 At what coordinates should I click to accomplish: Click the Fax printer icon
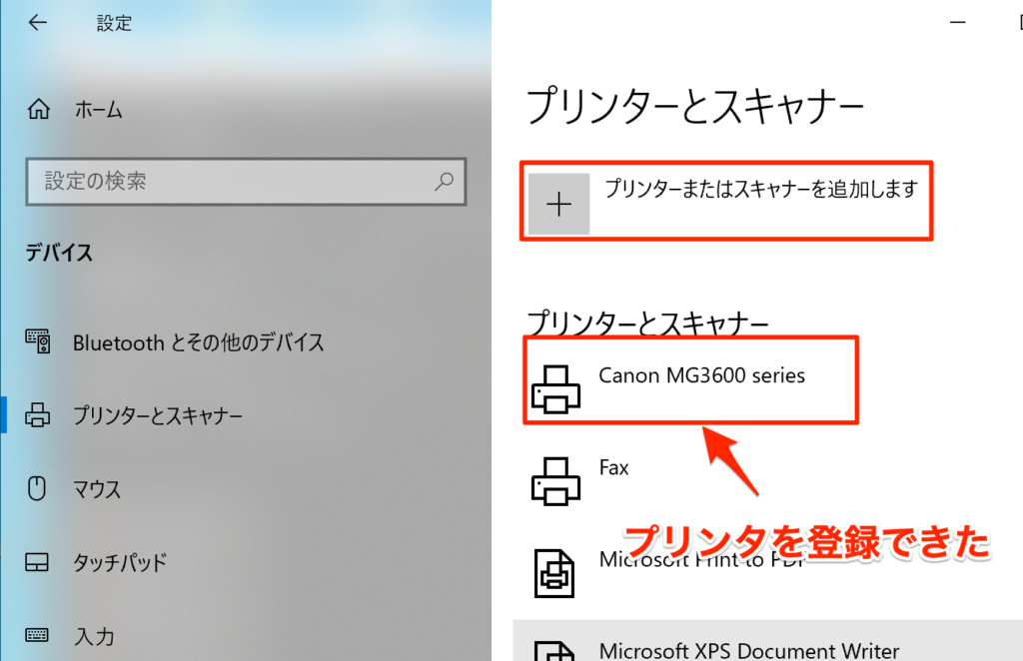pyautogui.click(x=555, y=481)
